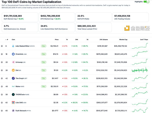Sort table by 1h column
This screenshot has height=113, width=152.
point(67,40)
